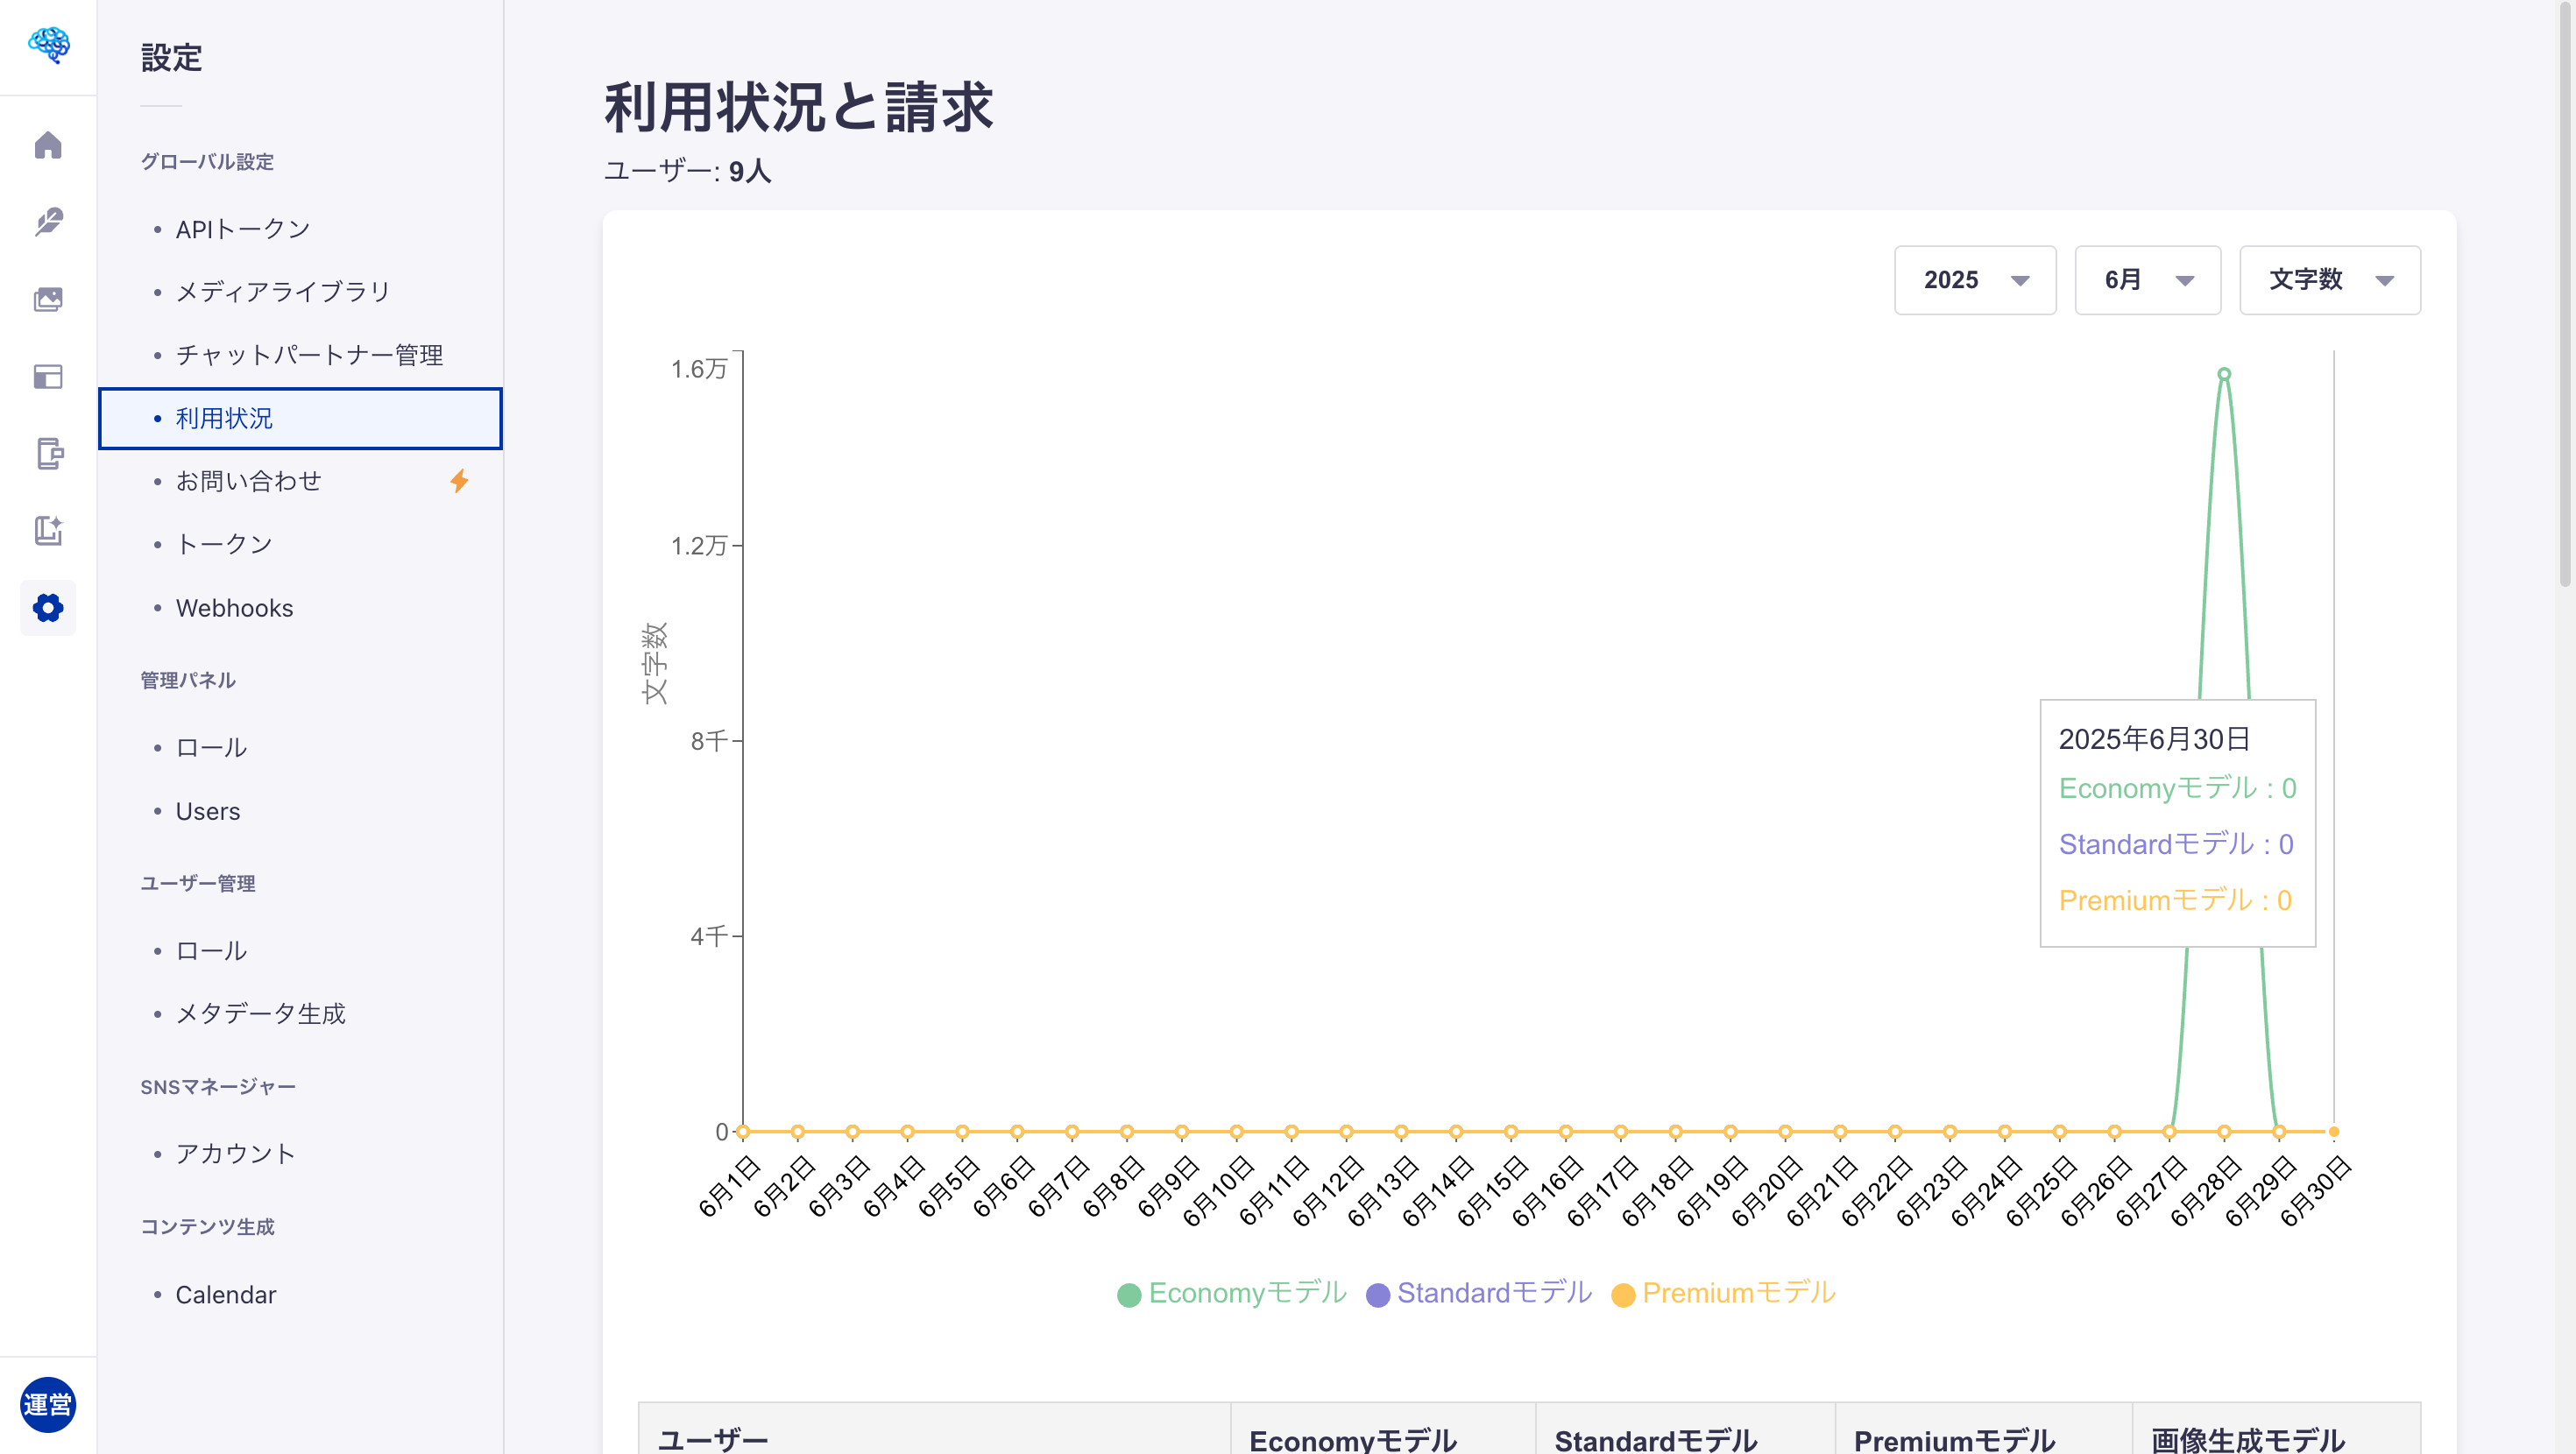
Task: Click the brain logo at top left
Action: click(48, 45)
